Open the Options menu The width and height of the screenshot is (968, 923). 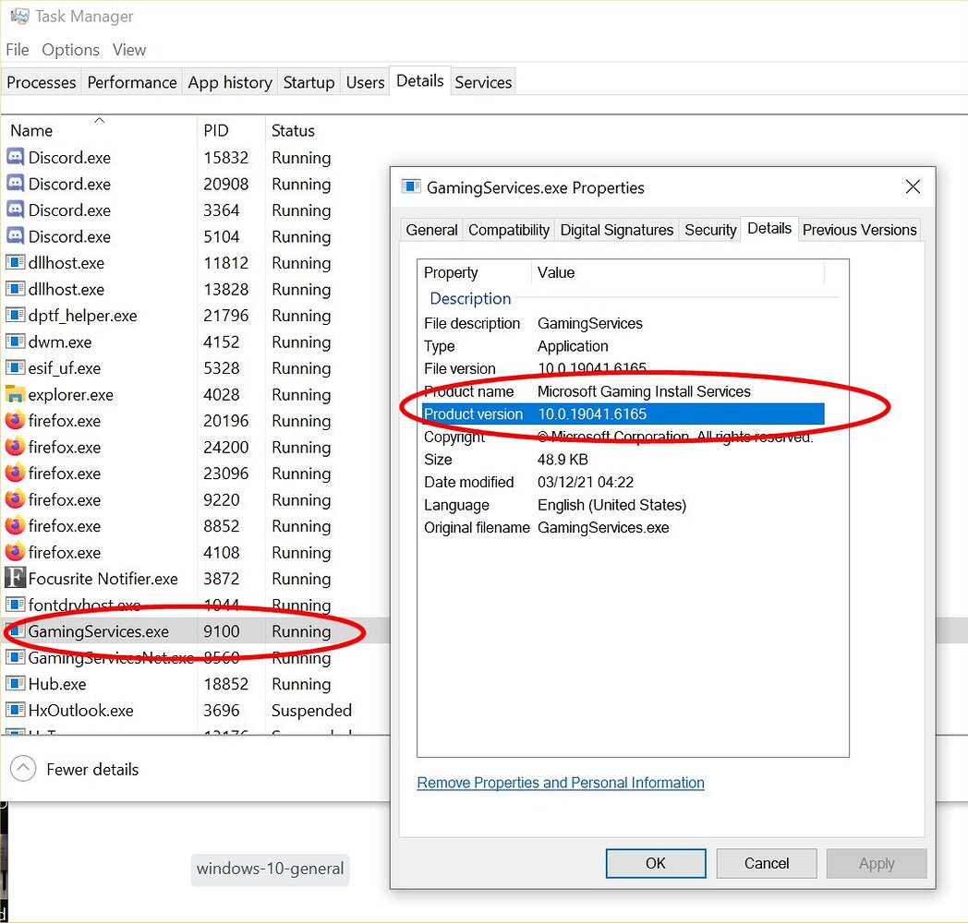(70, 50)
